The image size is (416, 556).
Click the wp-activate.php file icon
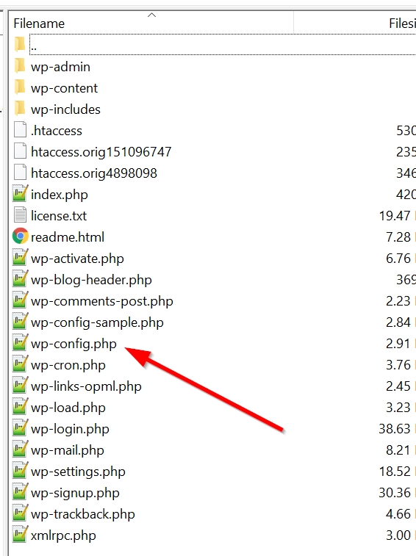(x=20, y=257)
